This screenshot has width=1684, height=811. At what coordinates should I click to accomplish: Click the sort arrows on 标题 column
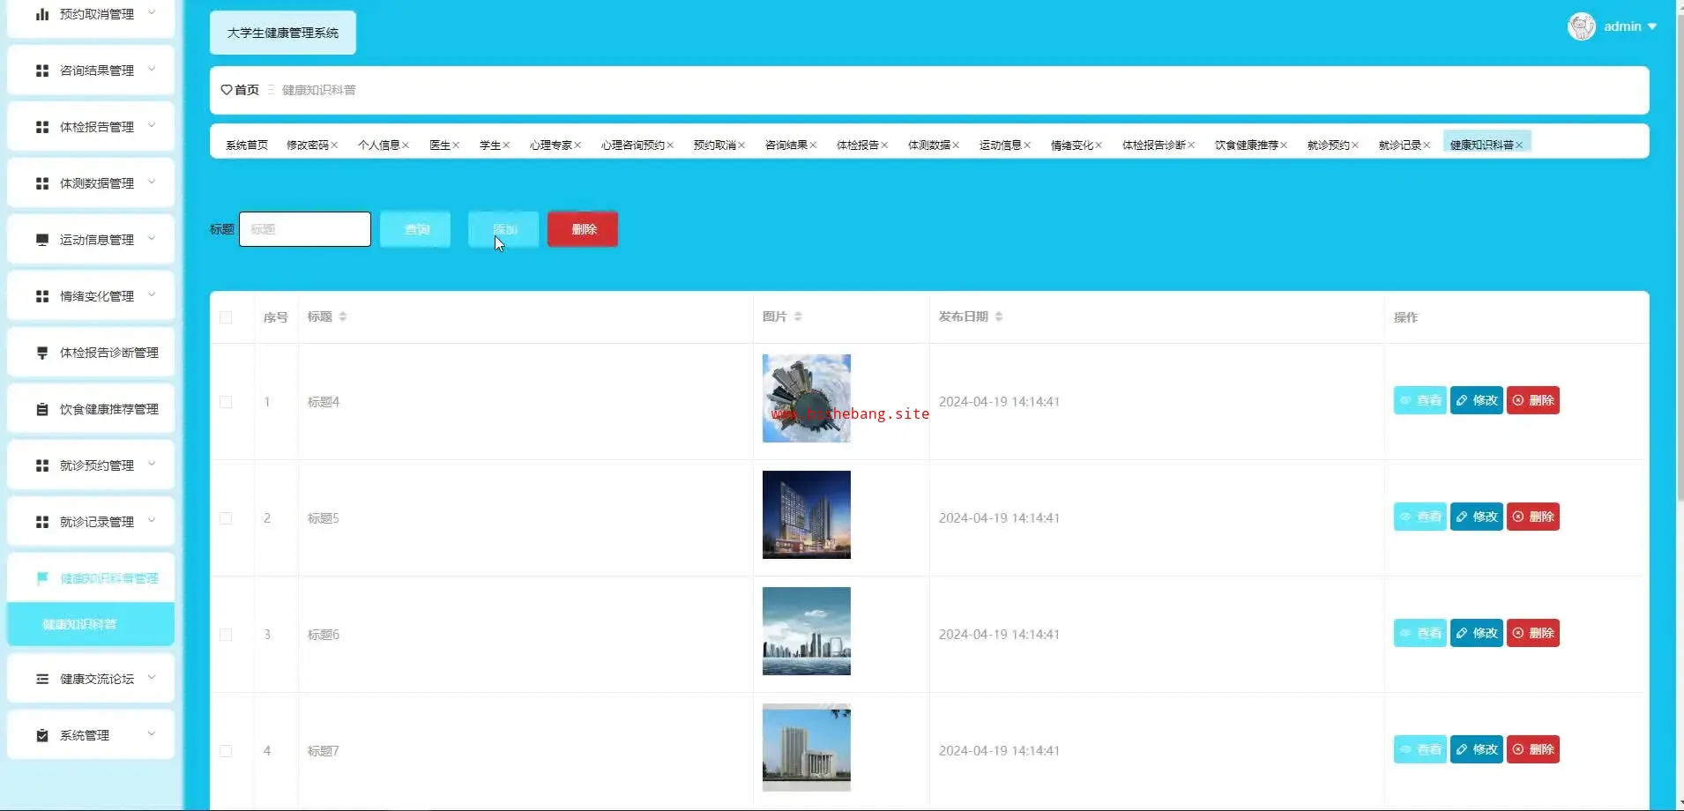coord(343,316)
